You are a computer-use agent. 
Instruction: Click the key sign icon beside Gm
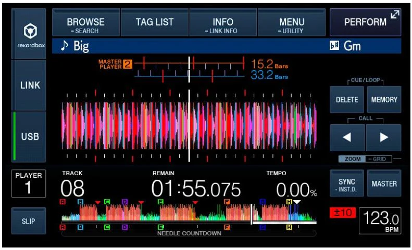334,46
